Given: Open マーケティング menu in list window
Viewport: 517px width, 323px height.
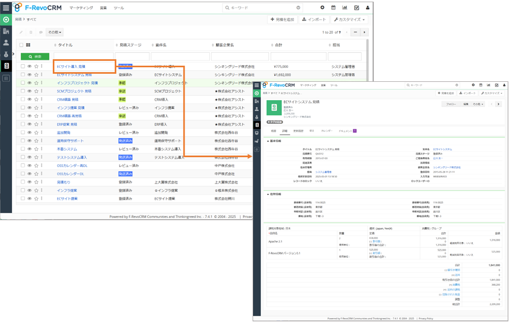Looking at the screenshot, I should point(81,8).
